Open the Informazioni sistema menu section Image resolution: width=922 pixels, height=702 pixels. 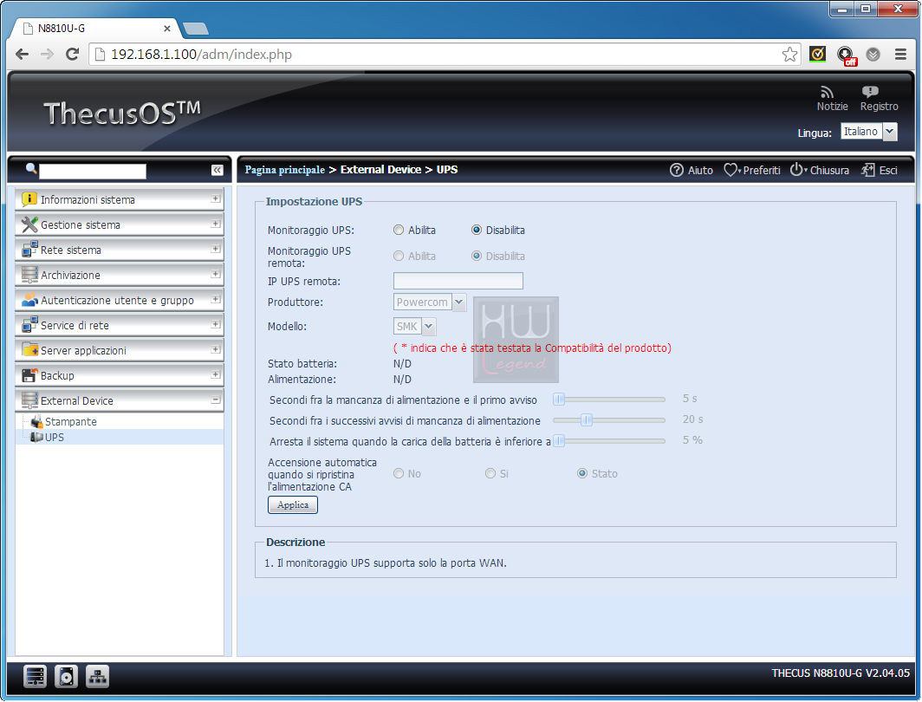(x=120, y=199)
